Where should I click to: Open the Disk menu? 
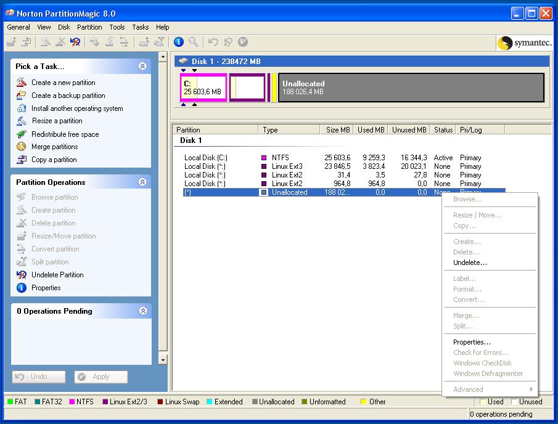click(x=64, y=27)
